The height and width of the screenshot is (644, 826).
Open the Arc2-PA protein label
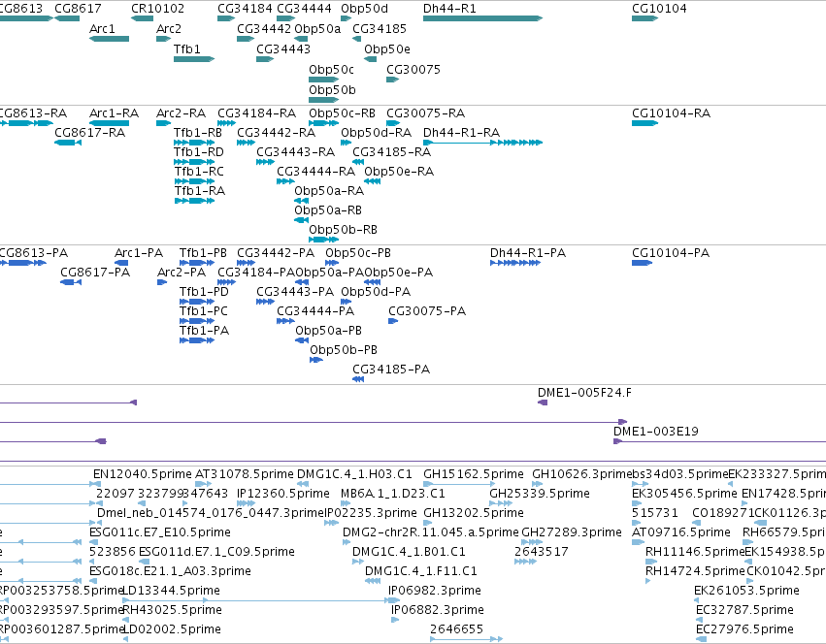[182, 273]
